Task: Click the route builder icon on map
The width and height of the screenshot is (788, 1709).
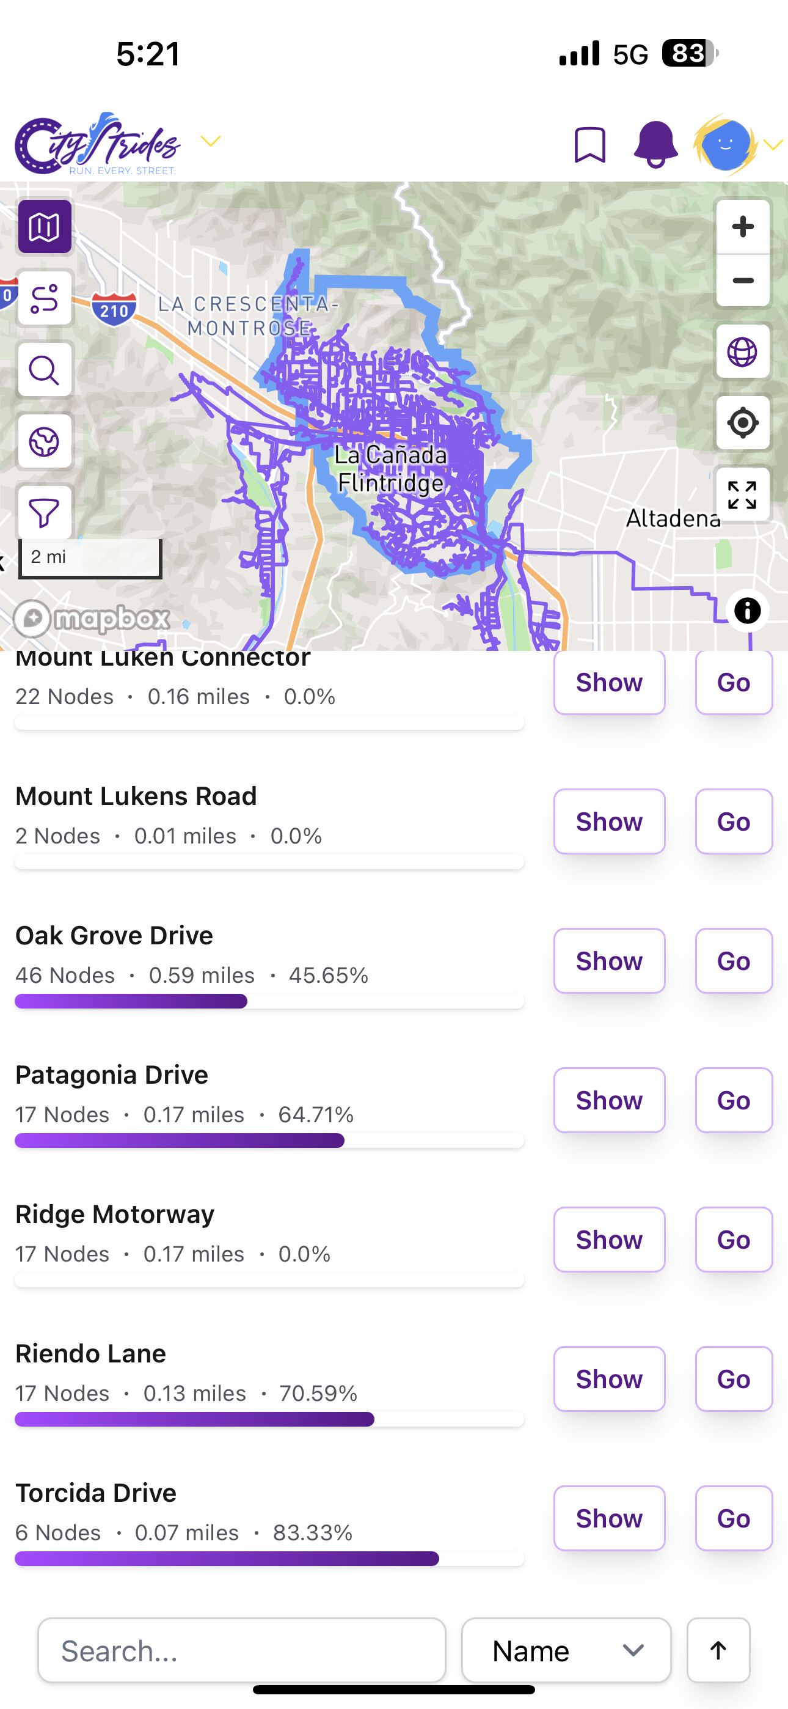Action: [45, 298]
